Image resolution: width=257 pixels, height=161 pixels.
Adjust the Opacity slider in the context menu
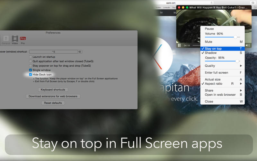[222, 61]
